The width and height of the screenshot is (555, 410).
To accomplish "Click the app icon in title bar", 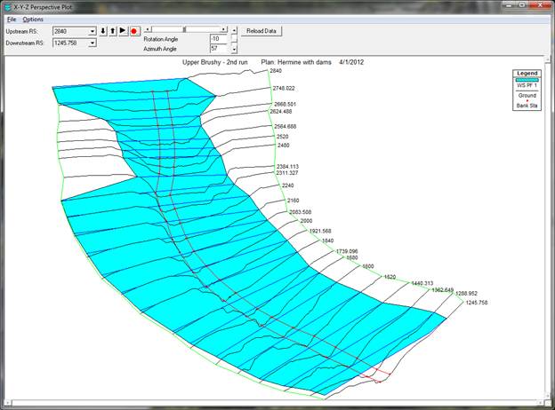I will [7, 6].
